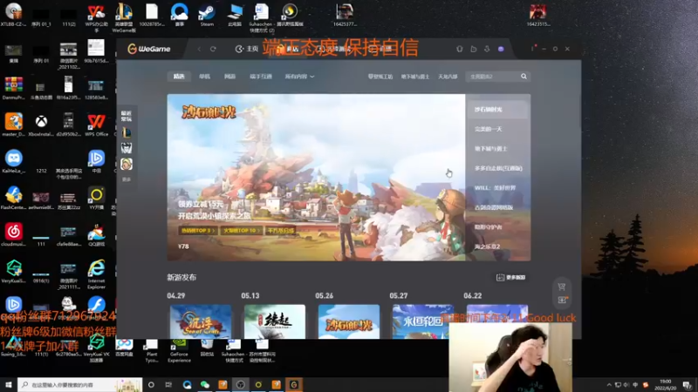The image size is (698, 392).
Task: Click 更多 under sidebar game icons
Action: point(127,179)
